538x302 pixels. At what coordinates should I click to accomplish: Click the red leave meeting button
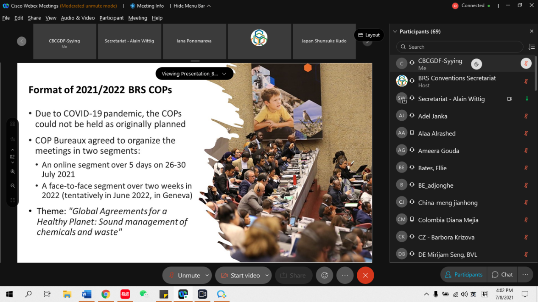365,275
